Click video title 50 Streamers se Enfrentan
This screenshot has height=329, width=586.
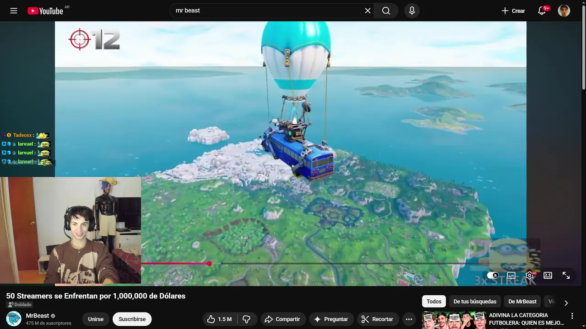pyautogui.click(x=96, y=296)
